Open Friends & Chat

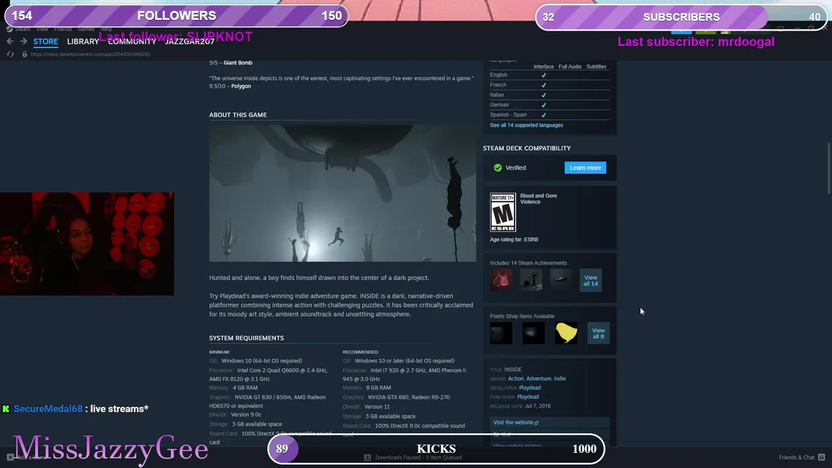796,458
